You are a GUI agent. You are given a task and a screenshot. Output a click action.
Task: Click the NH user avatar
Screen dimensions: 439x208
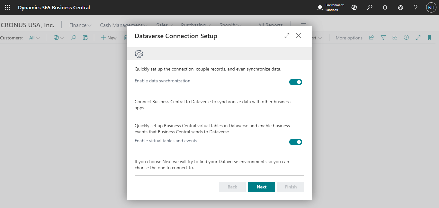pyautogui.click(x=431, y=7)
